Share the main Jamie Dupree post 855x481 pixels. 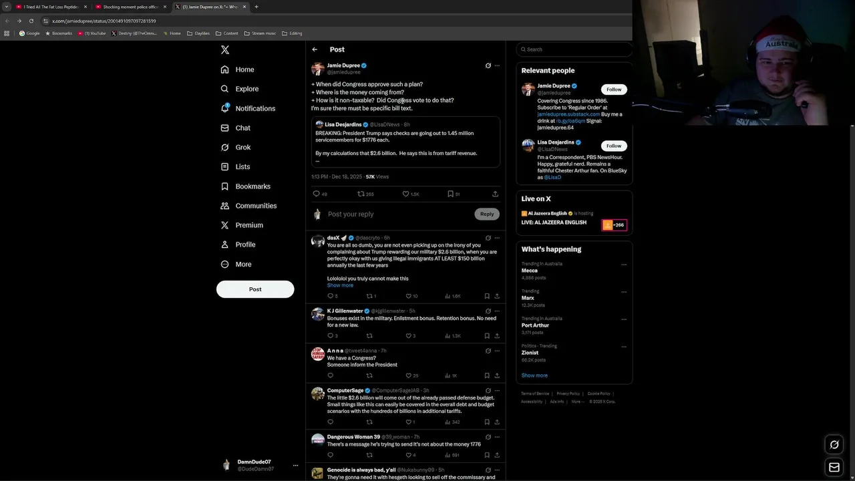[x=495, y=194]
